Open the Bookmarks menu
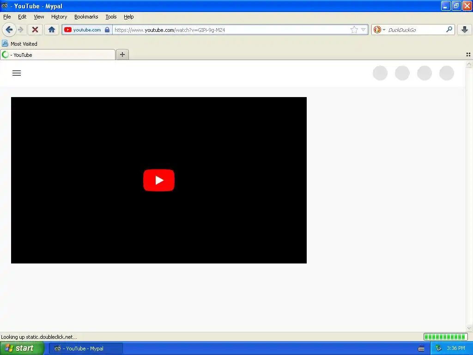Image resolution: width=473 pixels, height=355 pixels. [x=86, y=17]
